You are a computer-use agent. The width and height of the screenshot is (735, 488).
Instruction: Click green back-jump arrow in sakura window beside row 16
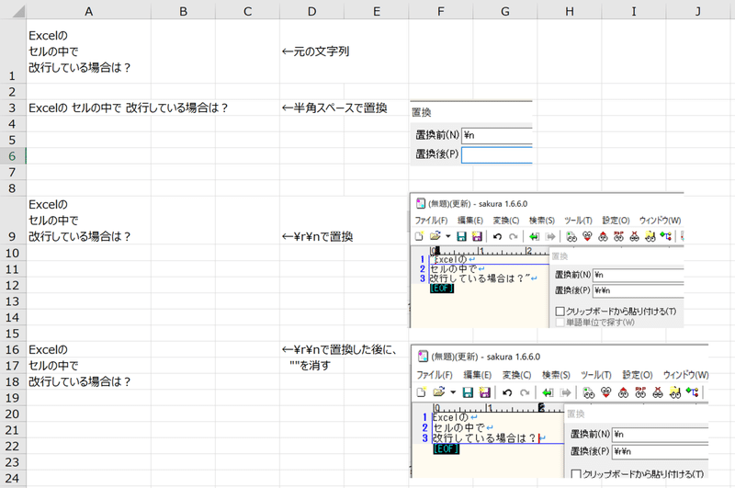click(547, 392)
